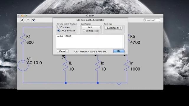Viewport: 189px width, 106px height.
Task: Click the 1000 value under Ir
Action: pyautogui.click(x=135, y=69)
